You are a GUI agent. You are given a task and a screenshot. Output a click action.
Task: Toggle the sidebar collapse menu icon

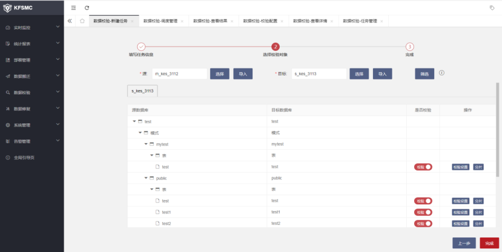74,8
